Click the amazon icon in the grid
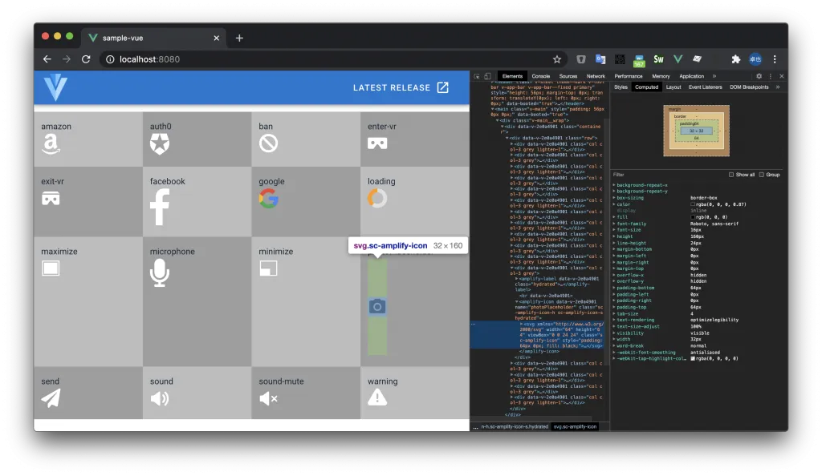The width and height of the screenshot is (822, 476). (x=51, y=143)
